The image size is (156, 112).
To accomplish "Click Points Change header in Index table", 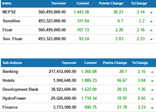I will (x=111, y=3).
